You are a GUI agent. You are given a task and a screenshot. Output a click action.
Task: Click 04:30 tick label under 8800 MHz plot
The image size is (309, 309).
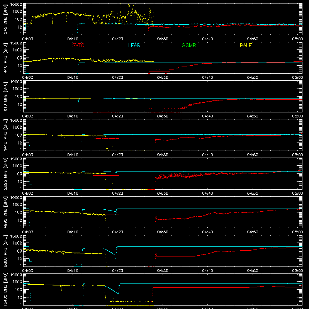tap(163, 271)
